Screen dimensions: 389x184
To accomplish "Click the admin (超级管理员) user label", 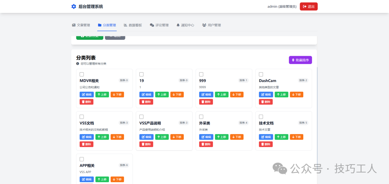I will (x=282, y=7).
